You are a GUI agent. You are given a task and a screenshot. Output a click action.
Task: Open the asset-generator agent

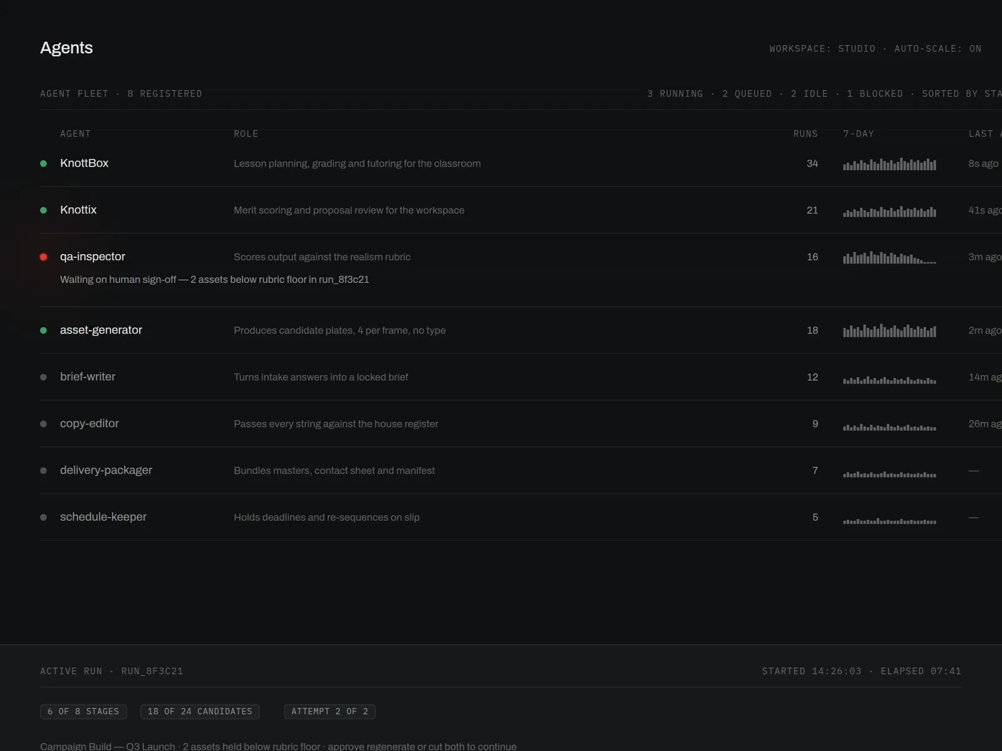101,330
